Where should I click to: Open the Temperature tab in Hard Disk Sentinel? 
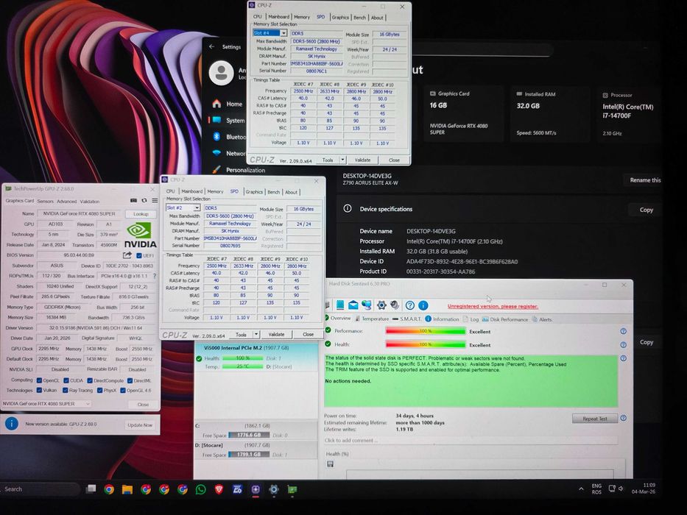click(x=372, y=319)
